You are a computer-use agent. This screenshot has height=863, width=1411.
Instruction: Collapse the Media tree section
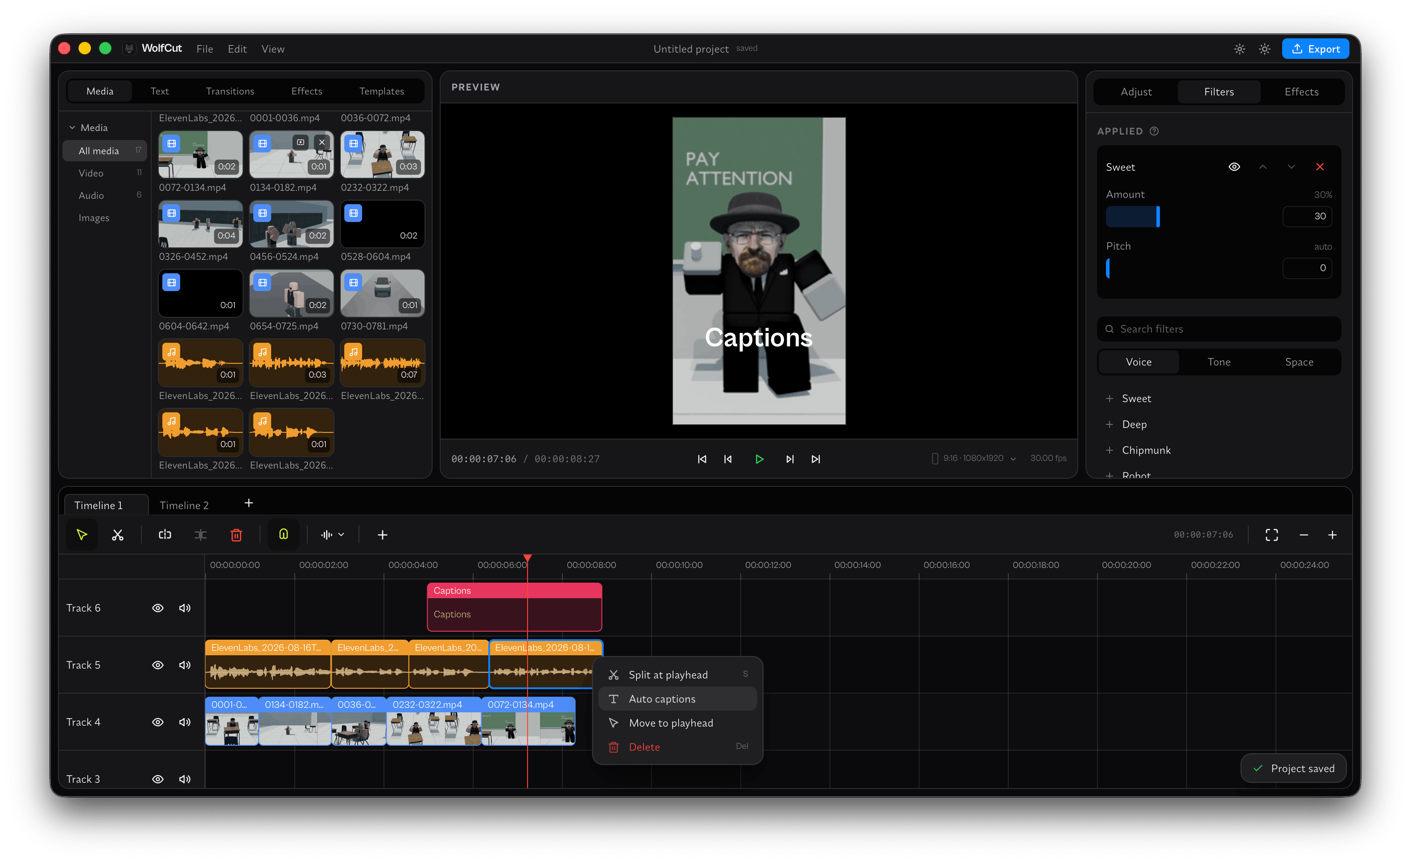pyautogui.click(x=72, y=127)
